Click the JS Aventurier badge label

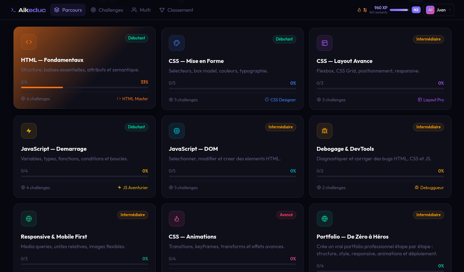[x=133, y=188]
